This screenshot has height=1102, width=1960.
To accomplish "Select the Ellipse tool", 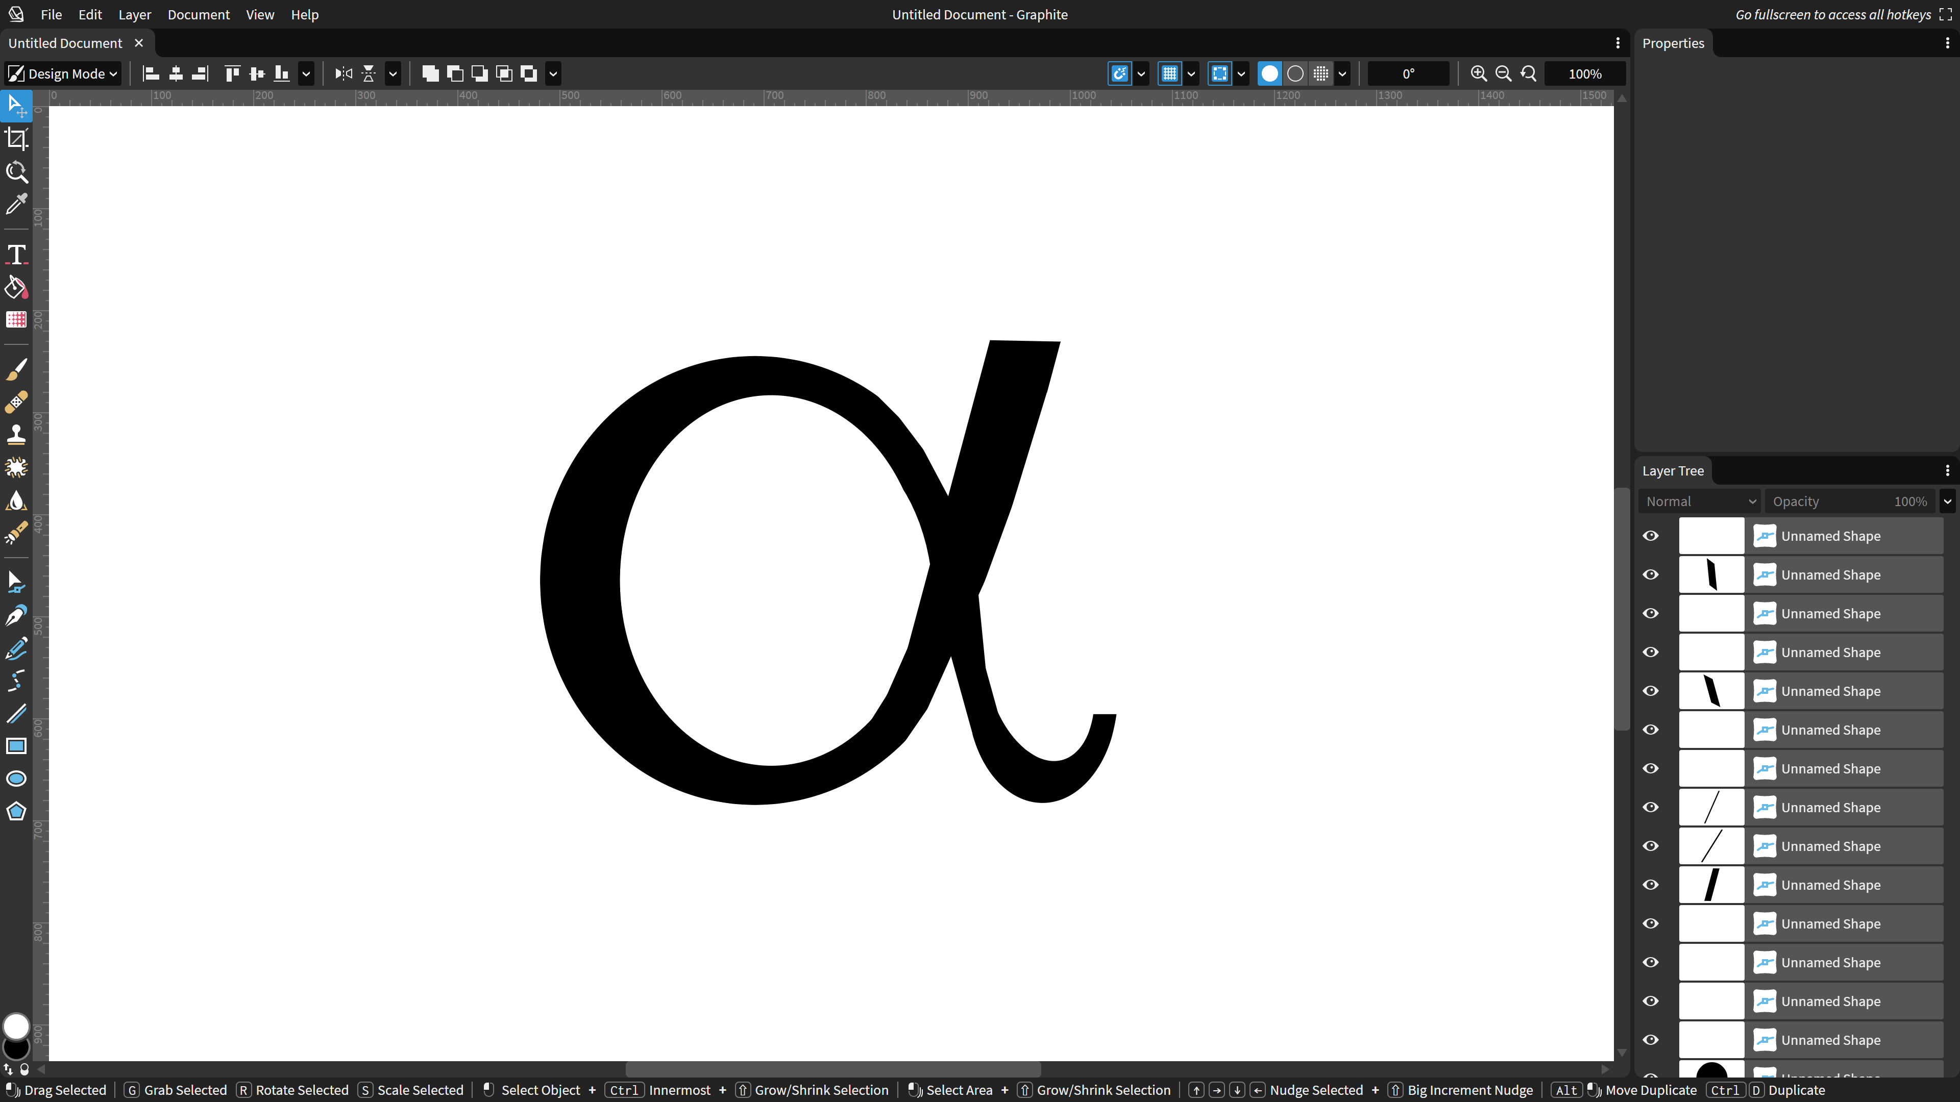I will (x=16, y=779).
